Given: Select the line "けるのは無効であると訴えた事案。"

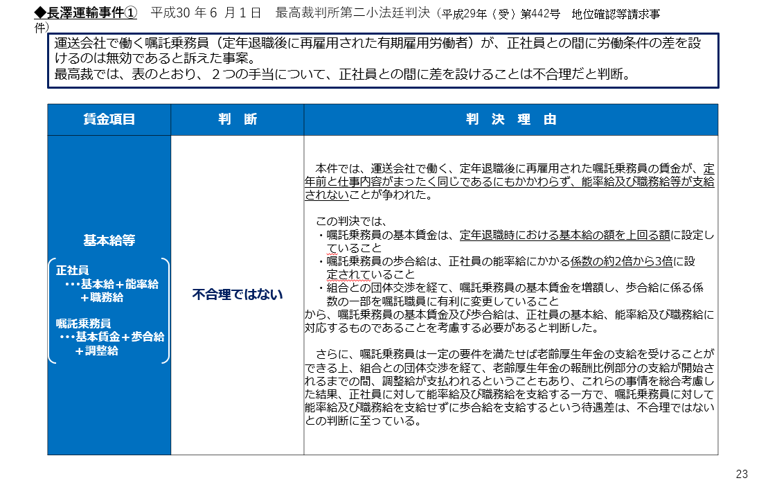Looking at the screenshot, I should (155, 58).
